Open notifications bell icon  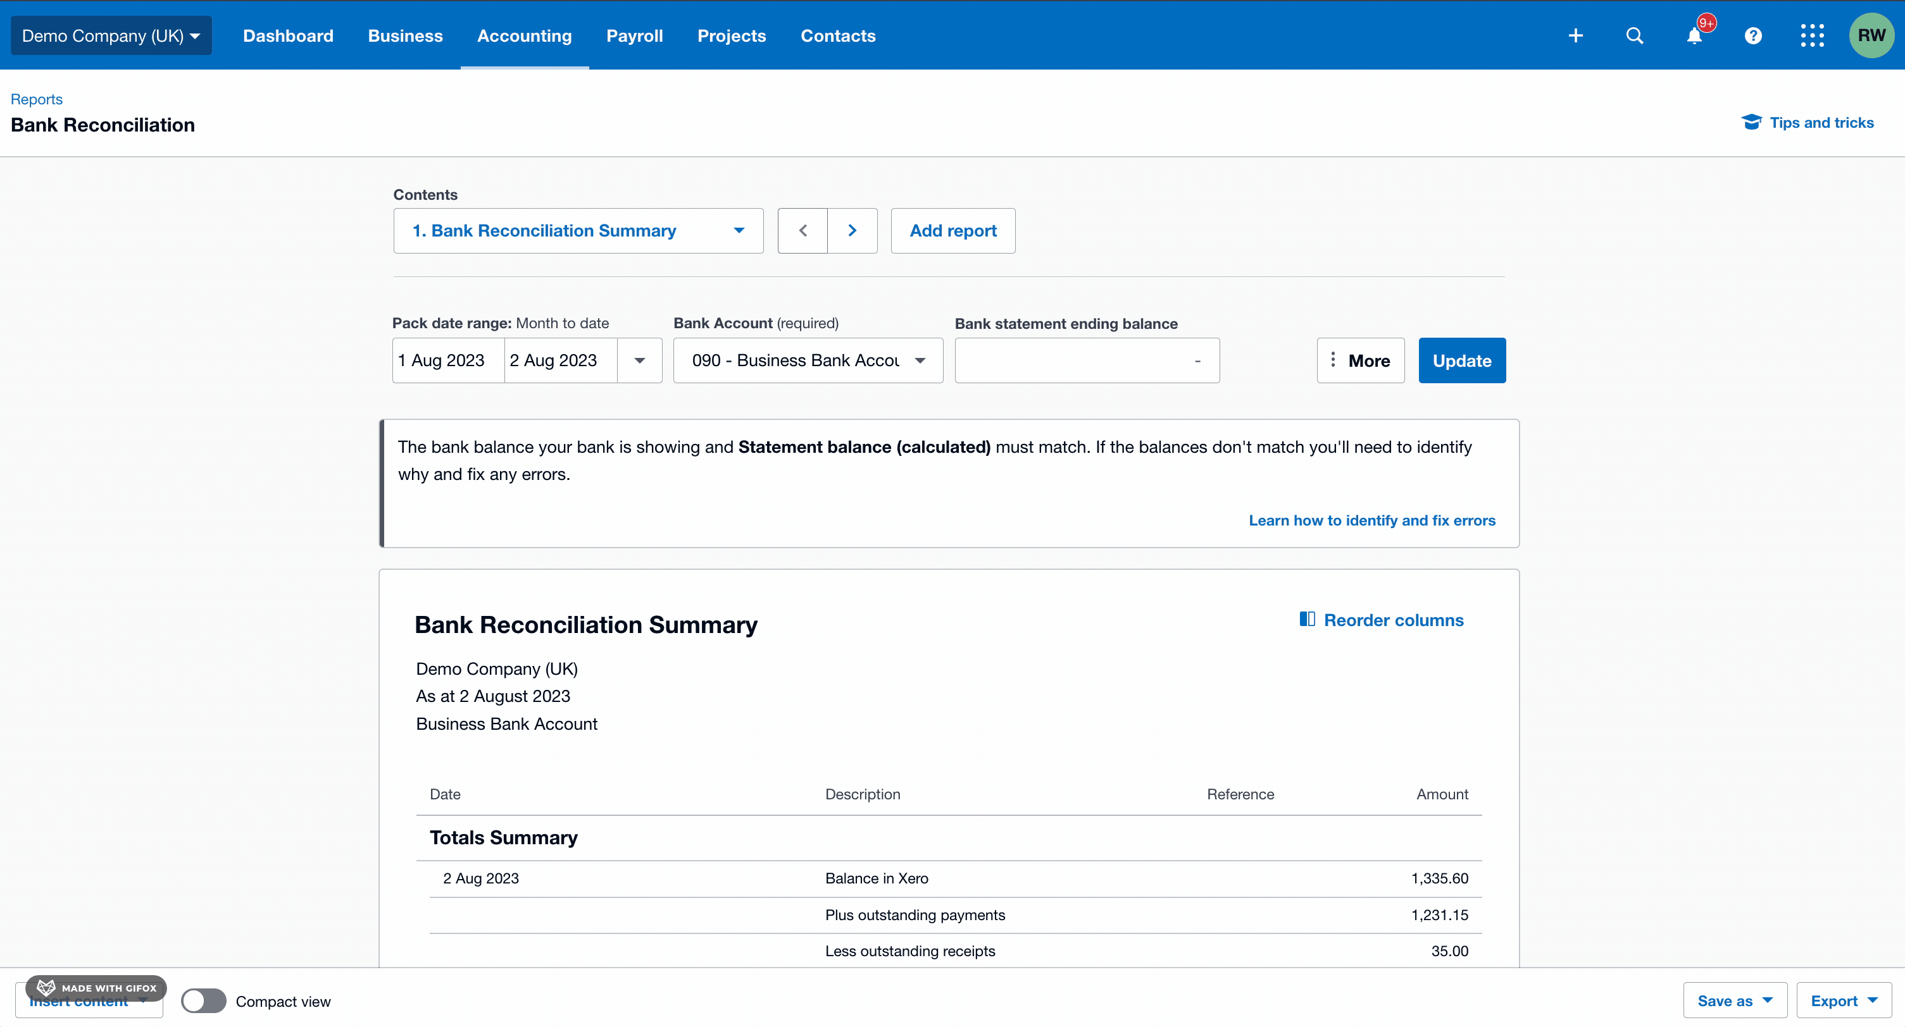click(x=1694, y=35)
